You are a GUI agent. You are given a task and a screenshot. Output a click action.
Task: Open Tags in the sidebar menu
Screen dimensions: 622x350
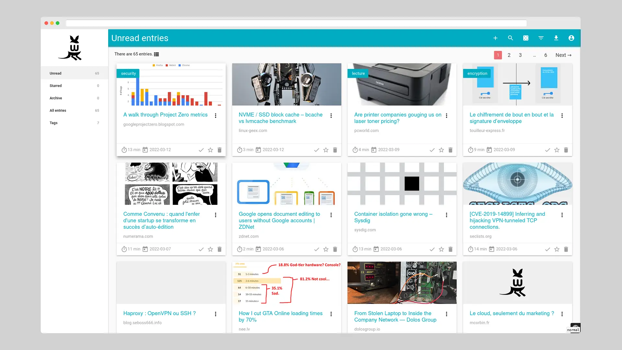coord(75,123)
